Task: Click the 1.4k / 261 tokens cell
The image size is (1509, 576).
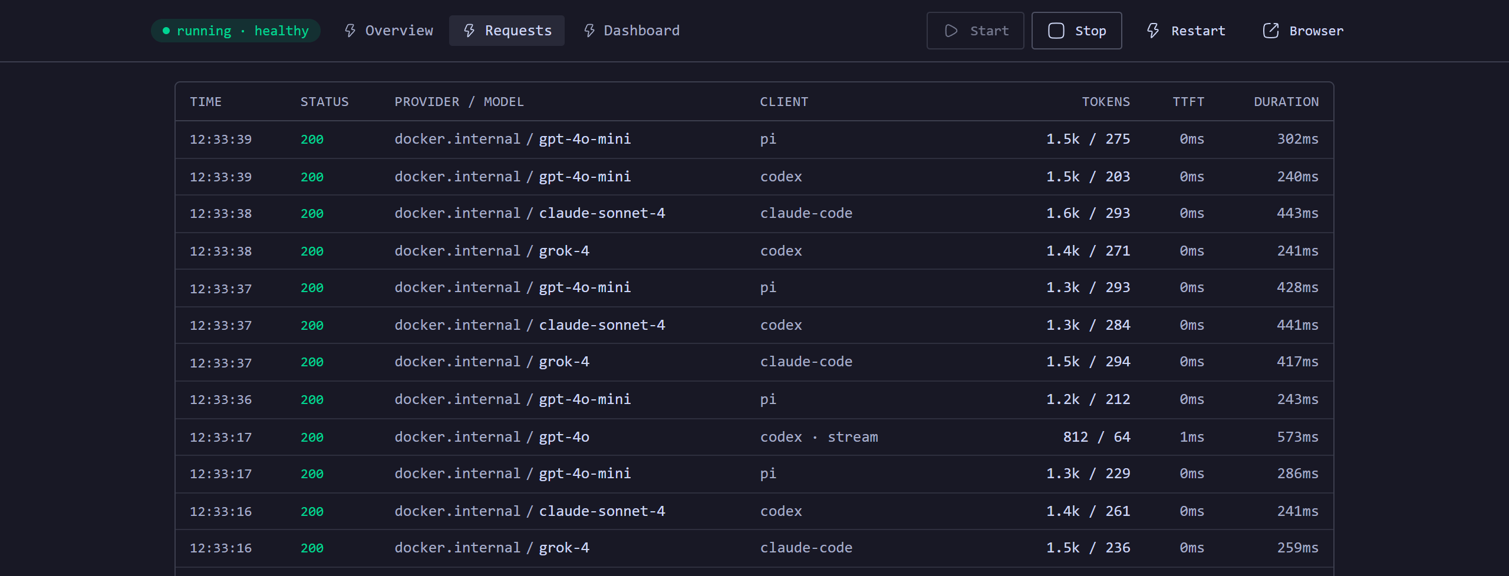Action: point(1088,511)
